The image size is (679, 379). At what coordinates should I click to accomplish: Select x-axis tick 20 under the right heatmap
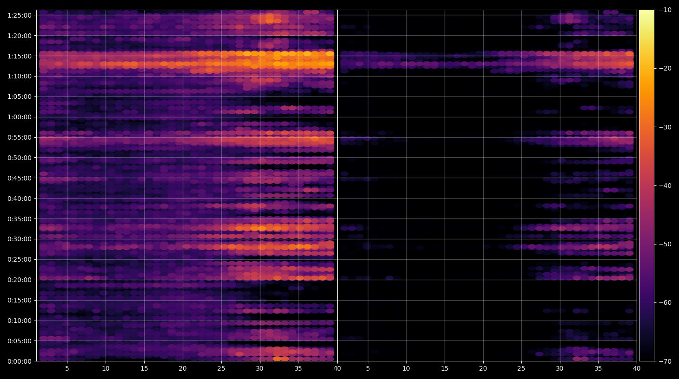pyautogui.click(x=483, y=369)
